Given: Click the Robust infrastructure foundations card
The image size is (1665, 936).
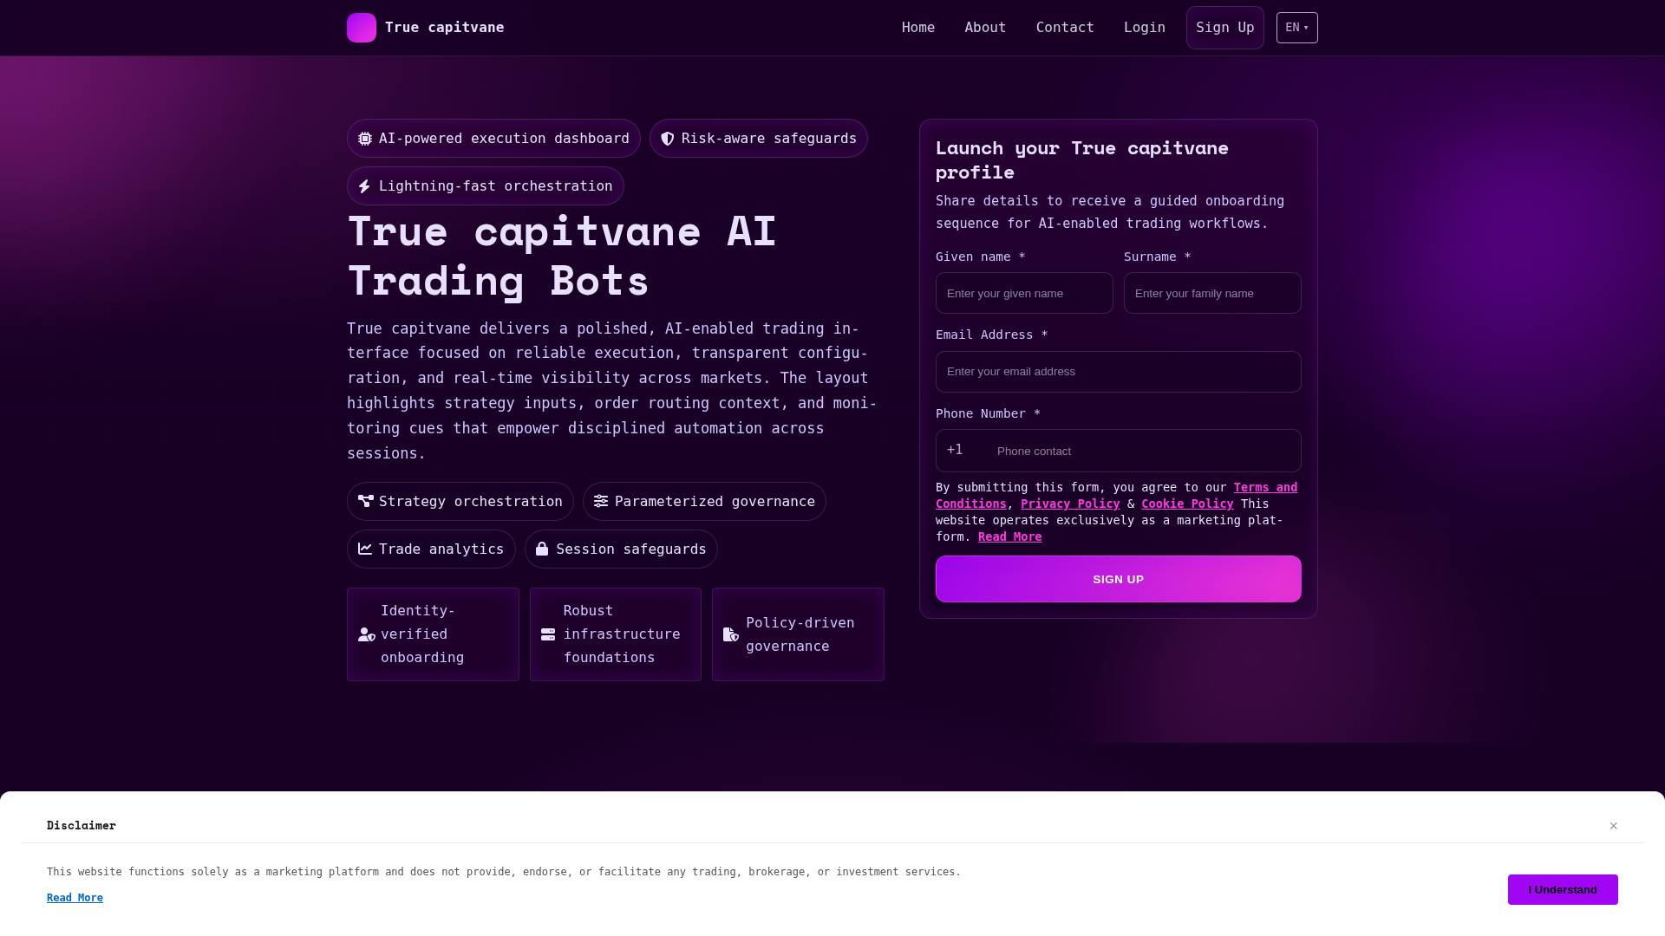Looking at the screenshot, I should coord(616,634).
